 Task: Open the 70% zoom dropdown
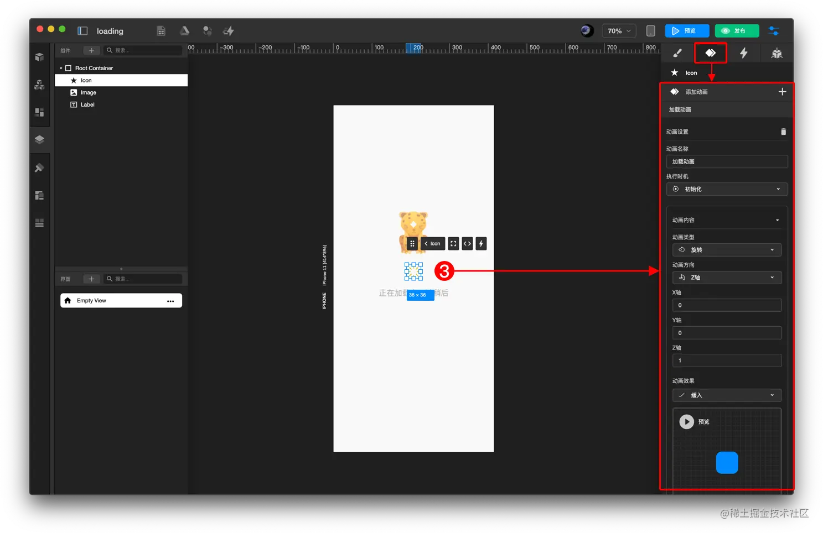[x=619, y=31]
